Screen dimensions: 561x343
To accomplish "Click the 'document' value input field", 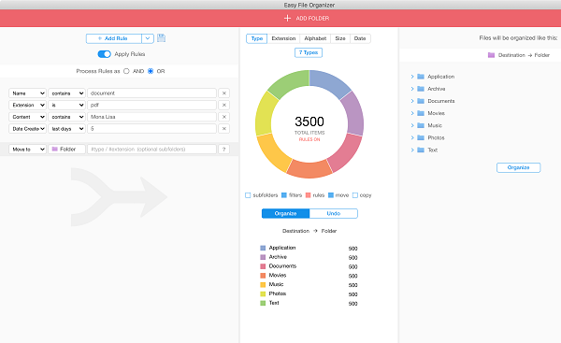I will coord(151,93).
